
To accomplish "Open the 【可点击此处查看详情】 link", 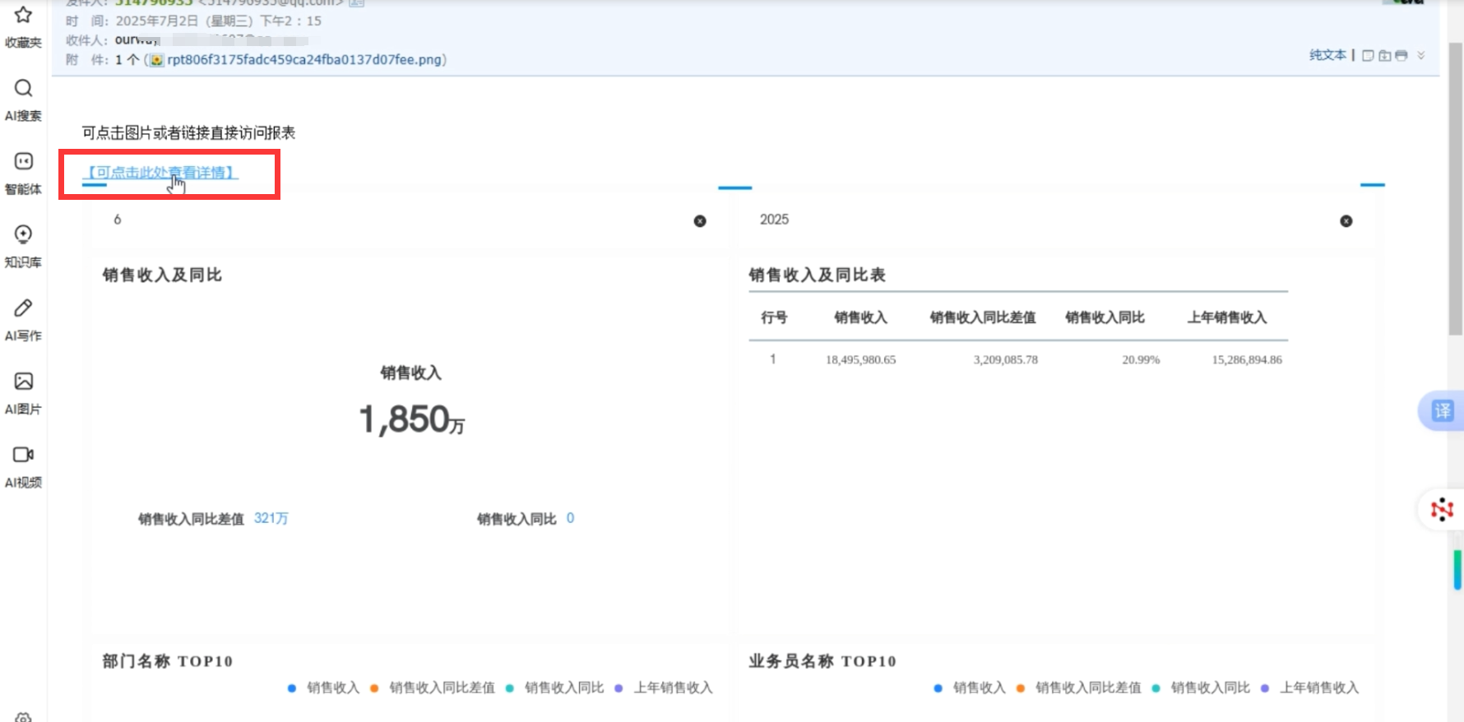I will click(163, 173).
